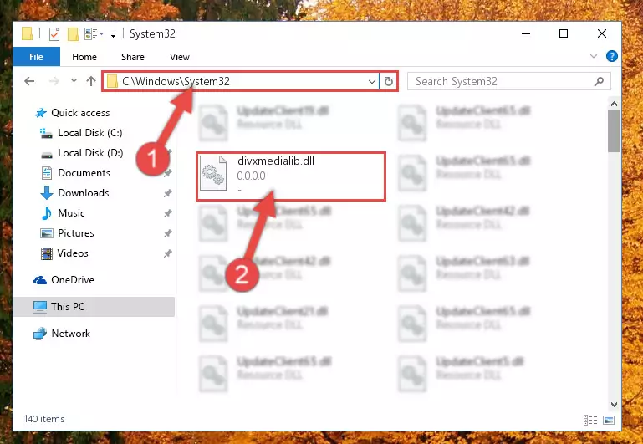Maximize the System32 window
This screenshot has width=643, height=444.
click(564, 33)
